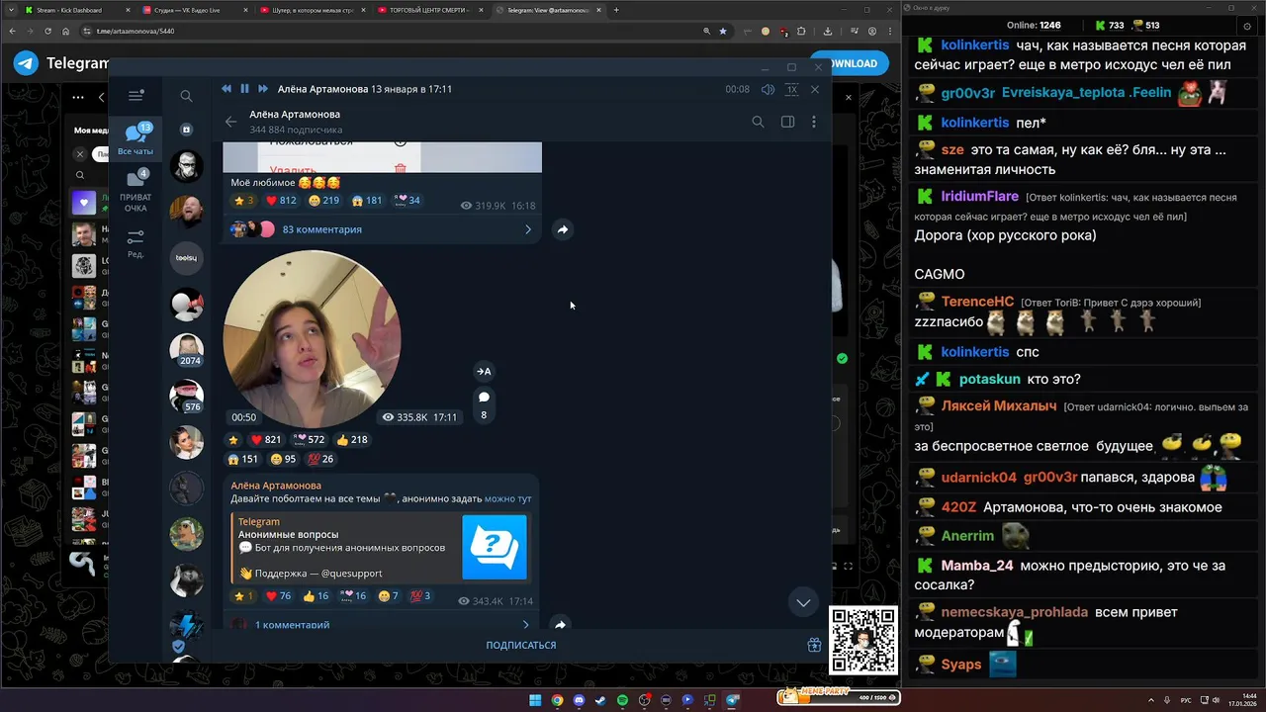The height and width of the screenshot is (712, 1266).
Task: Open the chat with the 2074 unread badge
Action: [x=186, y=350]
